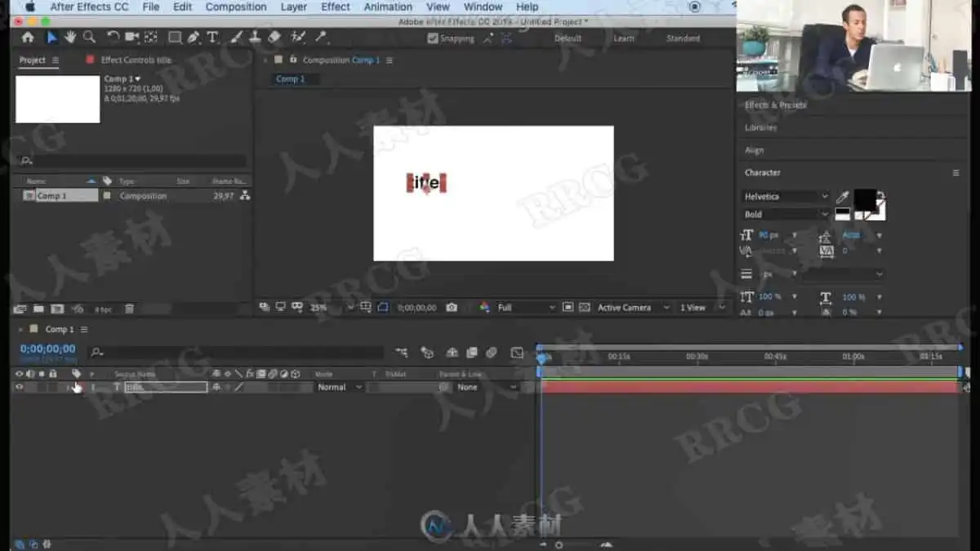Open the Normal blending mode dropdown

(x=339, y=387)
